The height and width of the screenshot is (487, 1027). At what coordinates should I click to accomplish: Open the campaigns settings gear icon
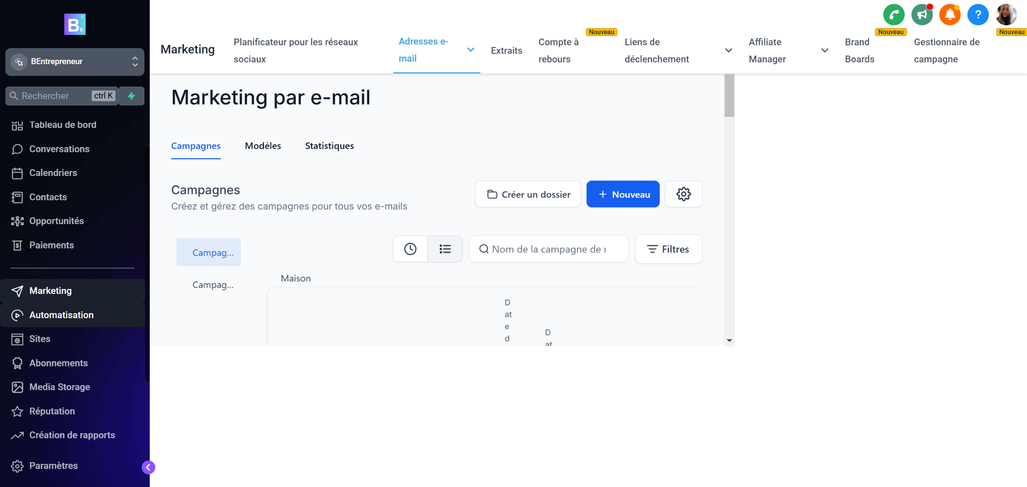pyautogui.click(x=683, y=194)
